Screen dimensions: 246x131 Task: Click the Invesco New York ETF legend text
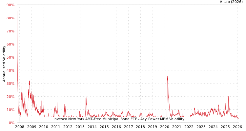pos(119,119)
